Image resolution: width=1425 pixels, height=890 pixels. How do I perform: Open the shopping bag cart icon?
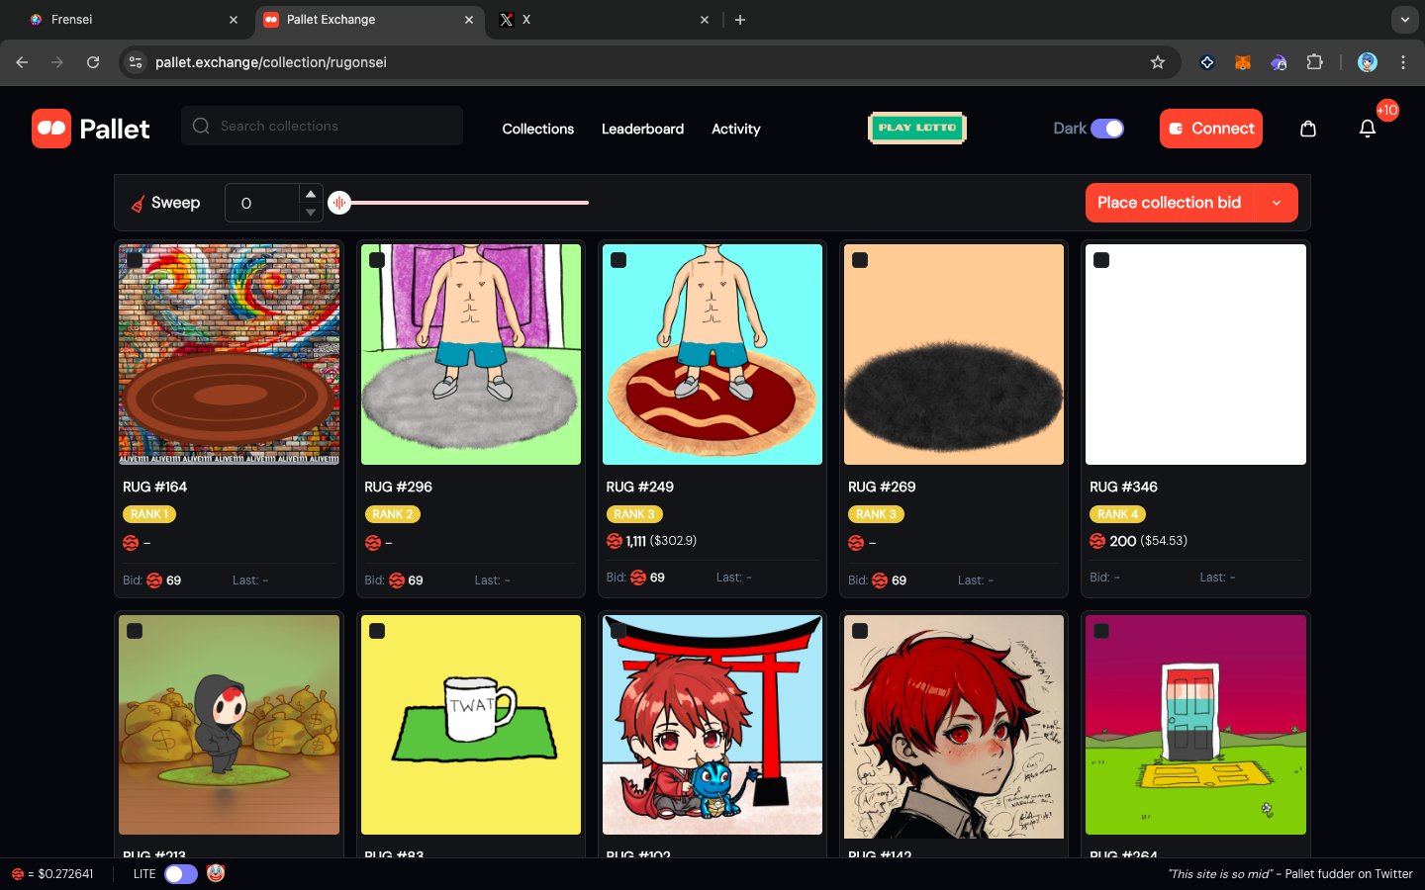pyautogui.click(x=1307, y=129)
